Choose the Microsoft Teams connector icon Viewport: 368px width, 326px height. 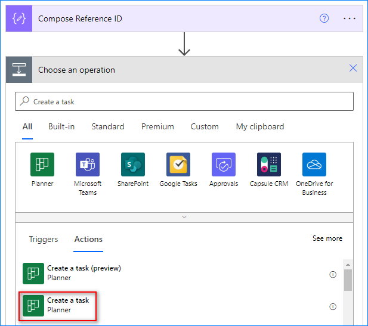pyautogui.click(x=88, y=164)
